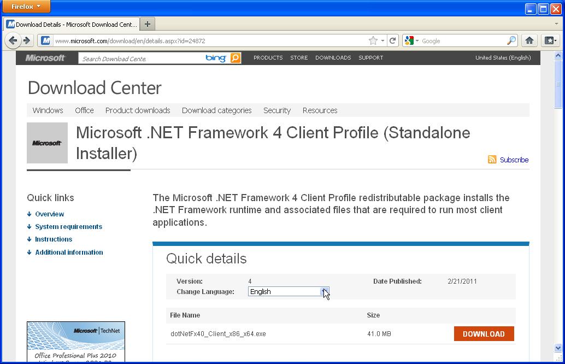The height and width of the screenshot is (364, 565).
Task: Switch to the Download Details tab
Action: click(71, 24)
